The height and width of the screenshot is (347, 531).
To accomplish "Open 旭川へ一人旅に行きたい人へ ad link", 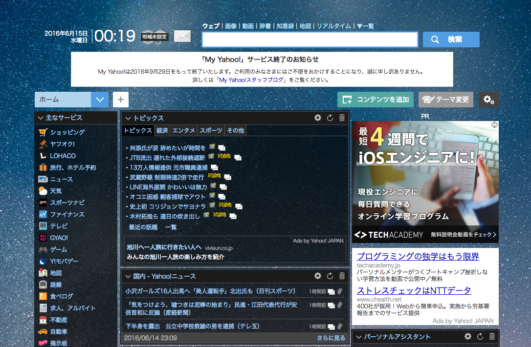I will point(164,247).
